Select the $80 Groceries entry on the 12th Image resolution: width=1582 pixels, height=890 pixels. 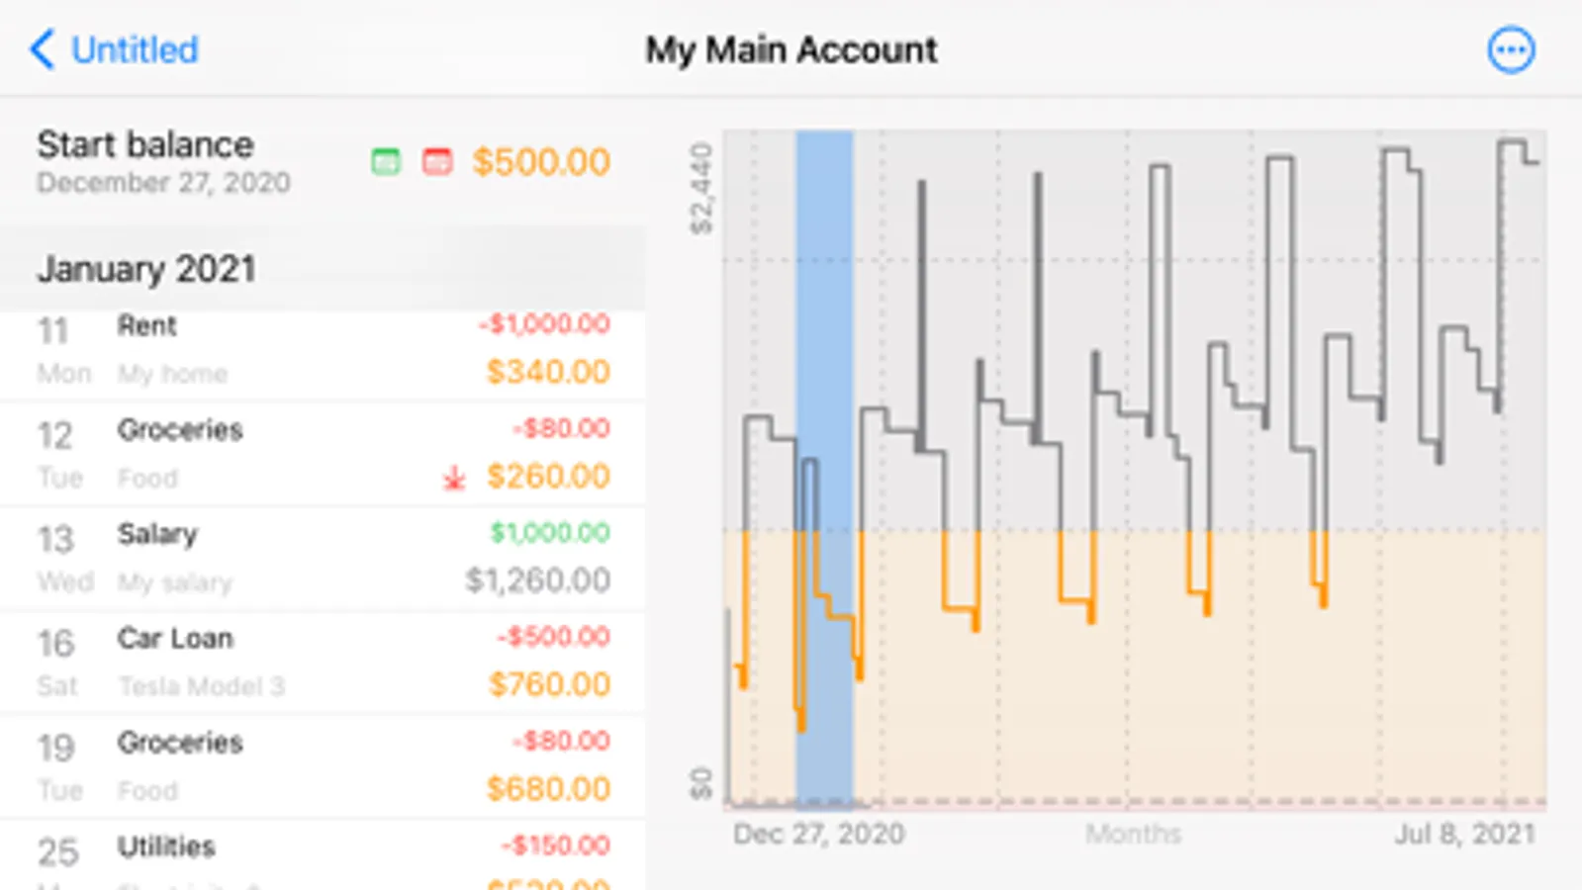pos(323,454)
